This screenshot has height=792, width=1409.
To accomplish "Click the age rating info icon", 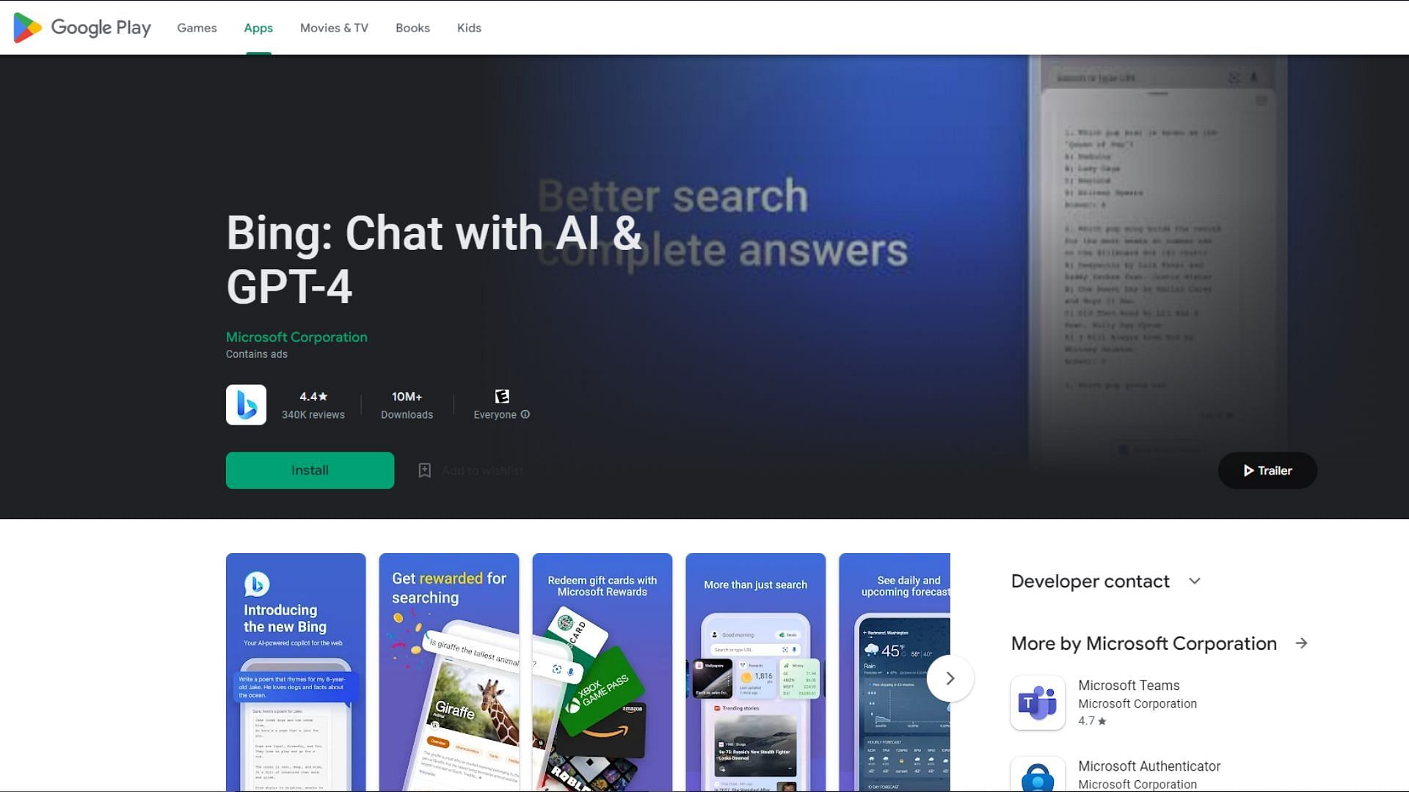I will pos(525,415).
